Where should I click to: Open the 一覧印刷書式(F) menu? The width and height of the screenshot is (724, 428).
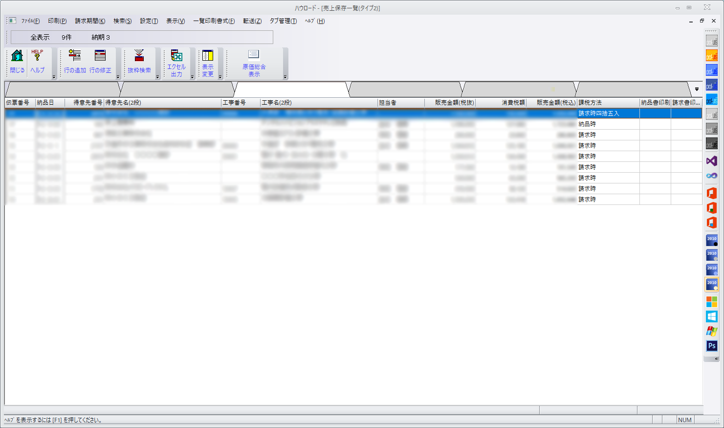point(214,21)
